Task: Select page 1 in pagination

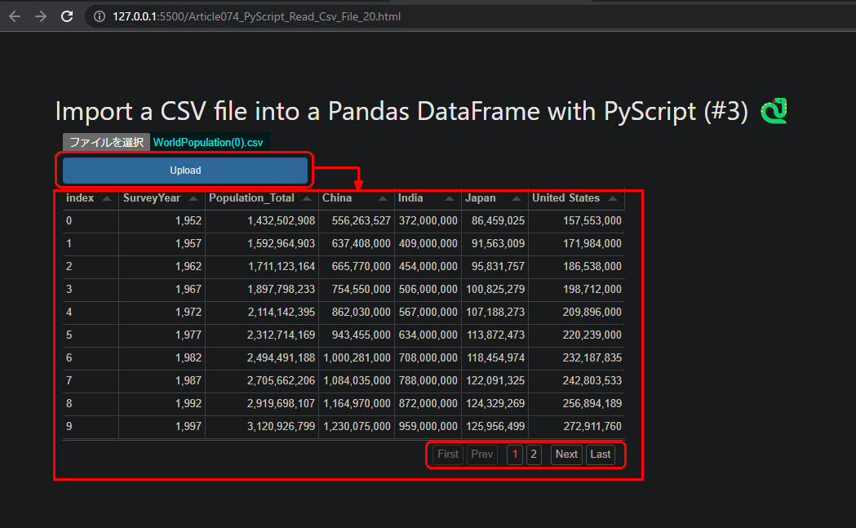Action: coord(515,455)
